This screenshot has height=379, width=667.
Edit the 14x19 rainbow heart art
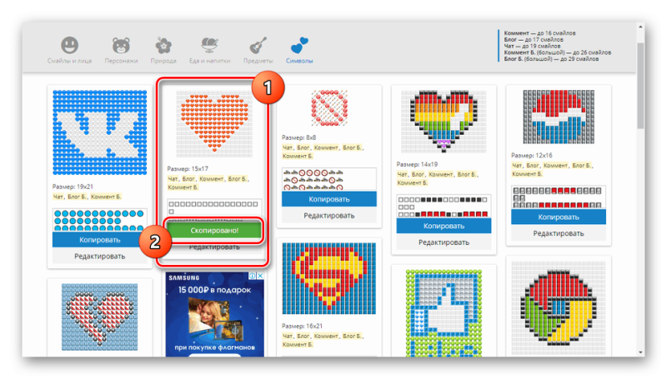[x=444, y=242]
